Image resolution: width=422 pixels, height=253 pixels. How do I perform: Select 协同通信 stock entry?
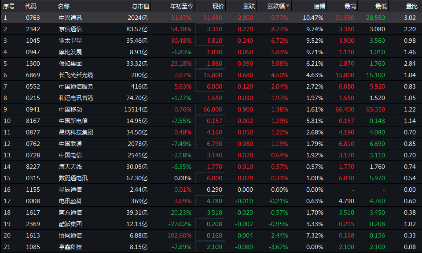70,235
